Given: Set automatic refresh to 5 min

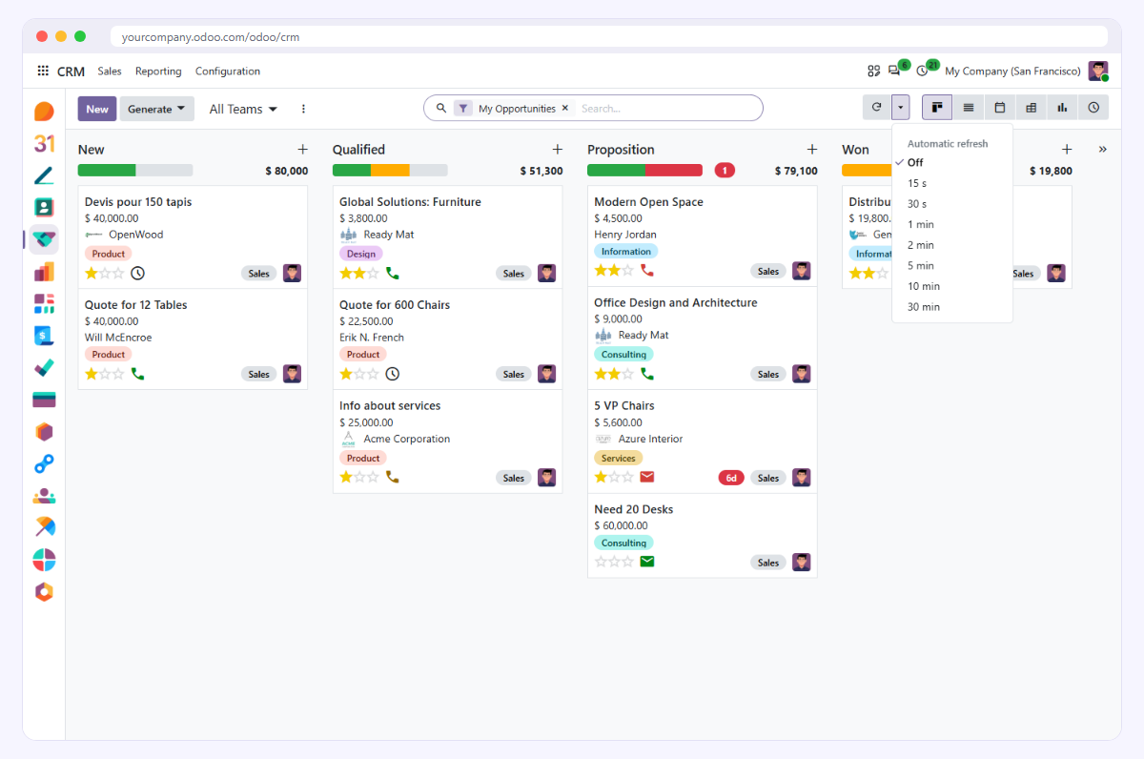Looking at the screenshot, I should pos(952,266).
